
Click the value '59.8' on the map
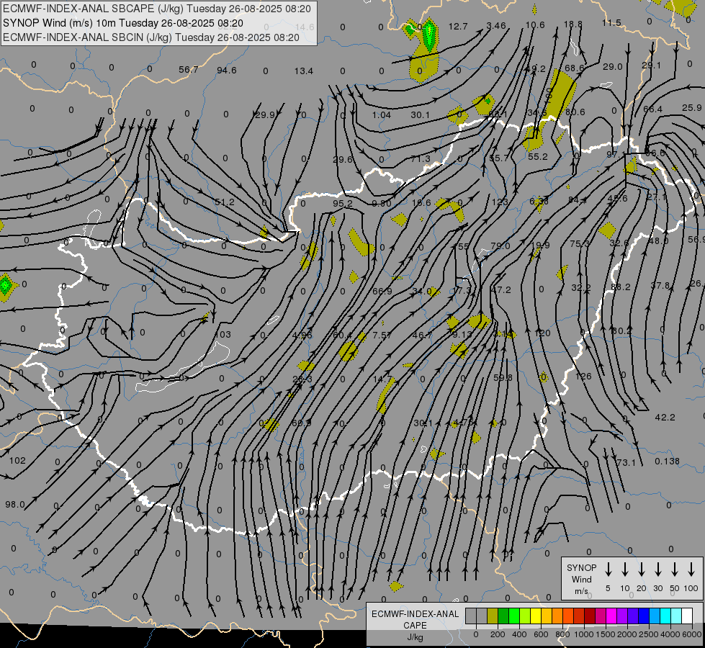(503, 377)
